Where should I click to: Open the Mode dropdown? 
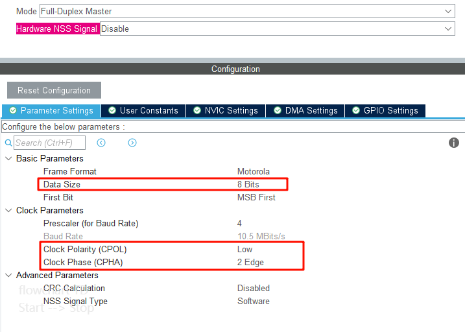click(x=449, y=12)
